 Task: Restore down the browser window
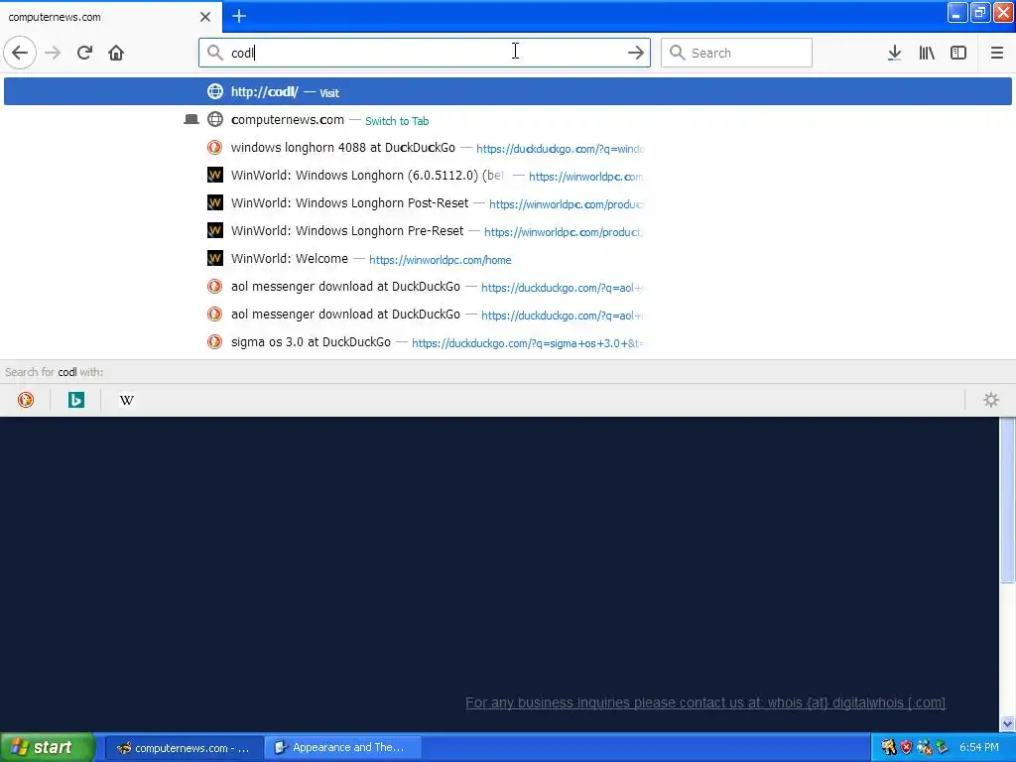tap(979, 12)
